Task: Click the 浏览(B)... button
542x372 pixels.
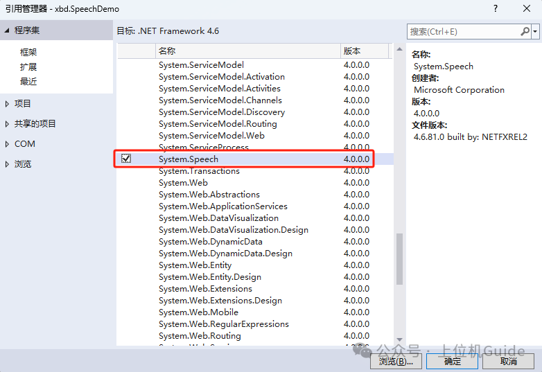Action: coord(396,361)
